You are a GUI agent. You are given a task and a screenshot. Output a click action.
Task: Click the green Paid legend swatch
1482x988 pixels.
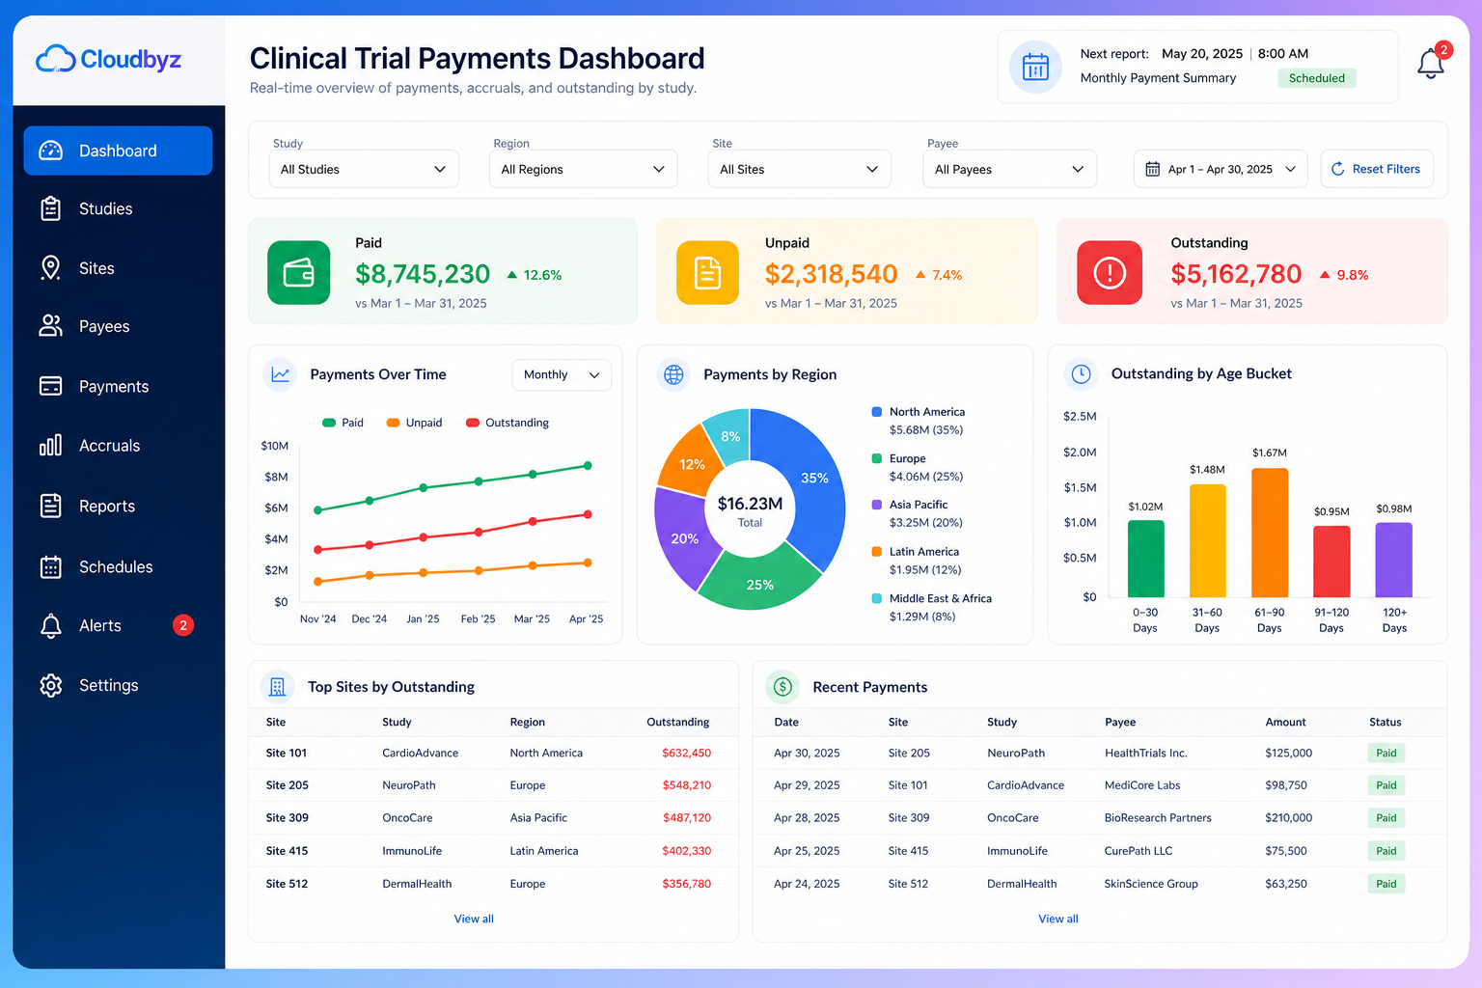pyautogui.click(x=329, y=423)
